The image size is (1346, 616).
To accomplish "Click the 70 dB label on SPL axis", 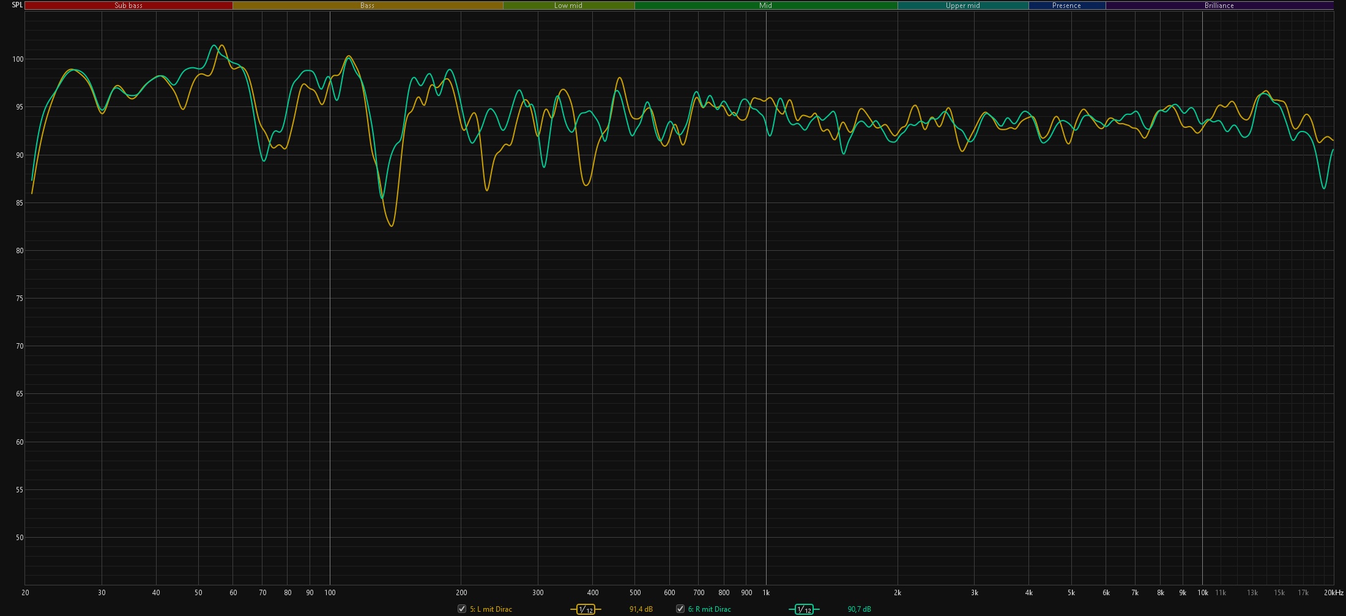I will pos(20,346).
